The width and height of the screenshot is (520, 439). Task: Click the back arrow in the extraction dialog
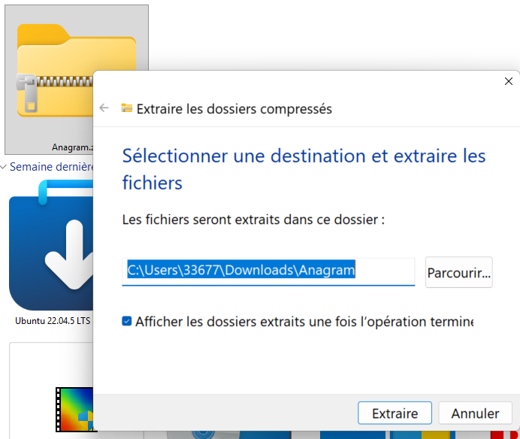pyautogui.click(x=104, y=108)
